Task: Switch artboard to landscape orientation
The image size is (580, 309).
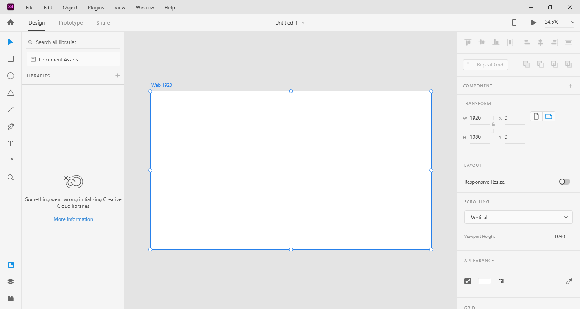Action: [549, 116]
